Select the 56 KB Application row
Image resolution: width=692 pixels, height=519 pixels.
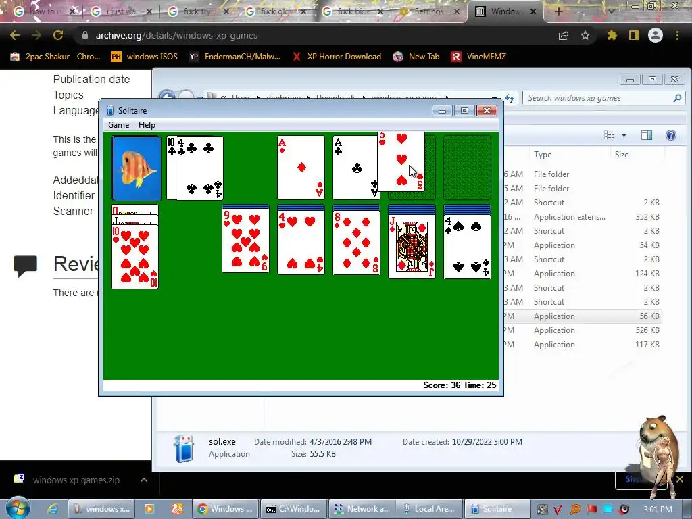pos(583,316)
